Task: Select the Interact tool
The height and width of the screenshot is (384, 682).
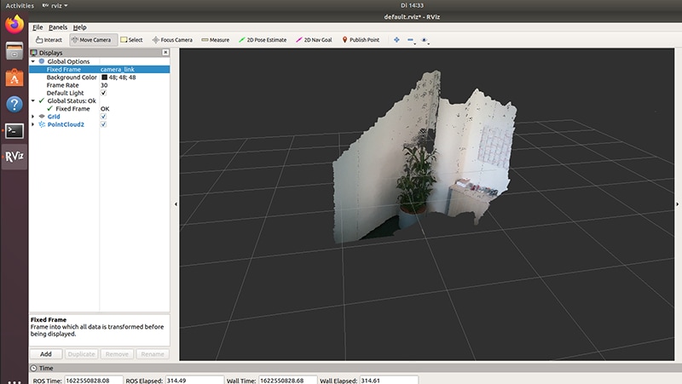Action: [x=49, y=39]
